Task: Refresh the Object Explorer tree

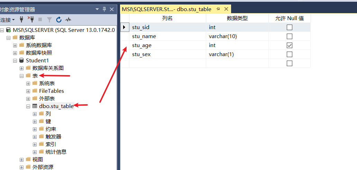Action: (59, 20)
